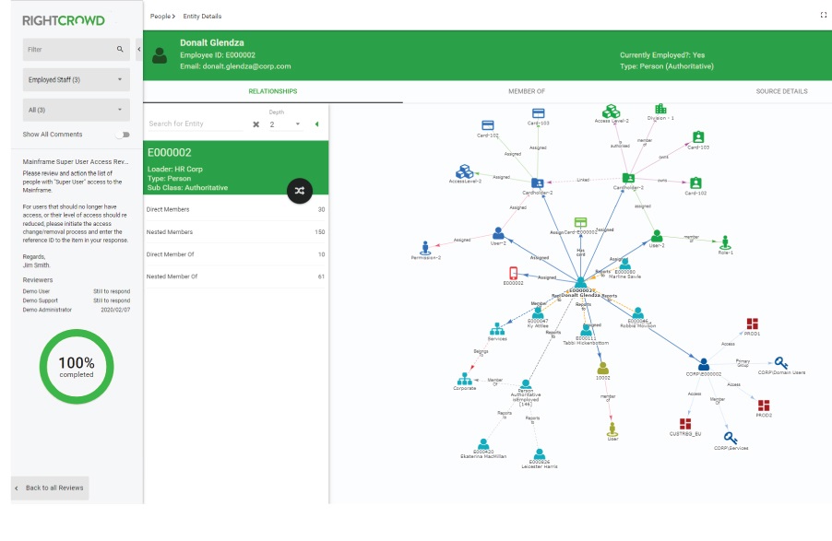
Task: Select the shuffle relationships icon on the entity card
Action: click(299, 191)
